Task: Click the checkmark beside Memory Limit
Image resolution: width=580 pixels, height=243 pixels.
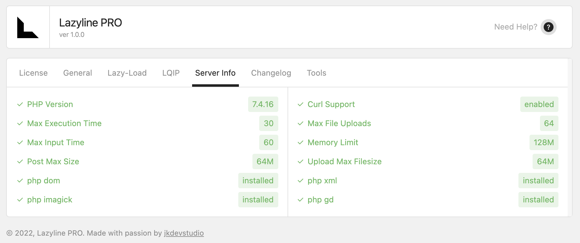Action: pos(300,142)
